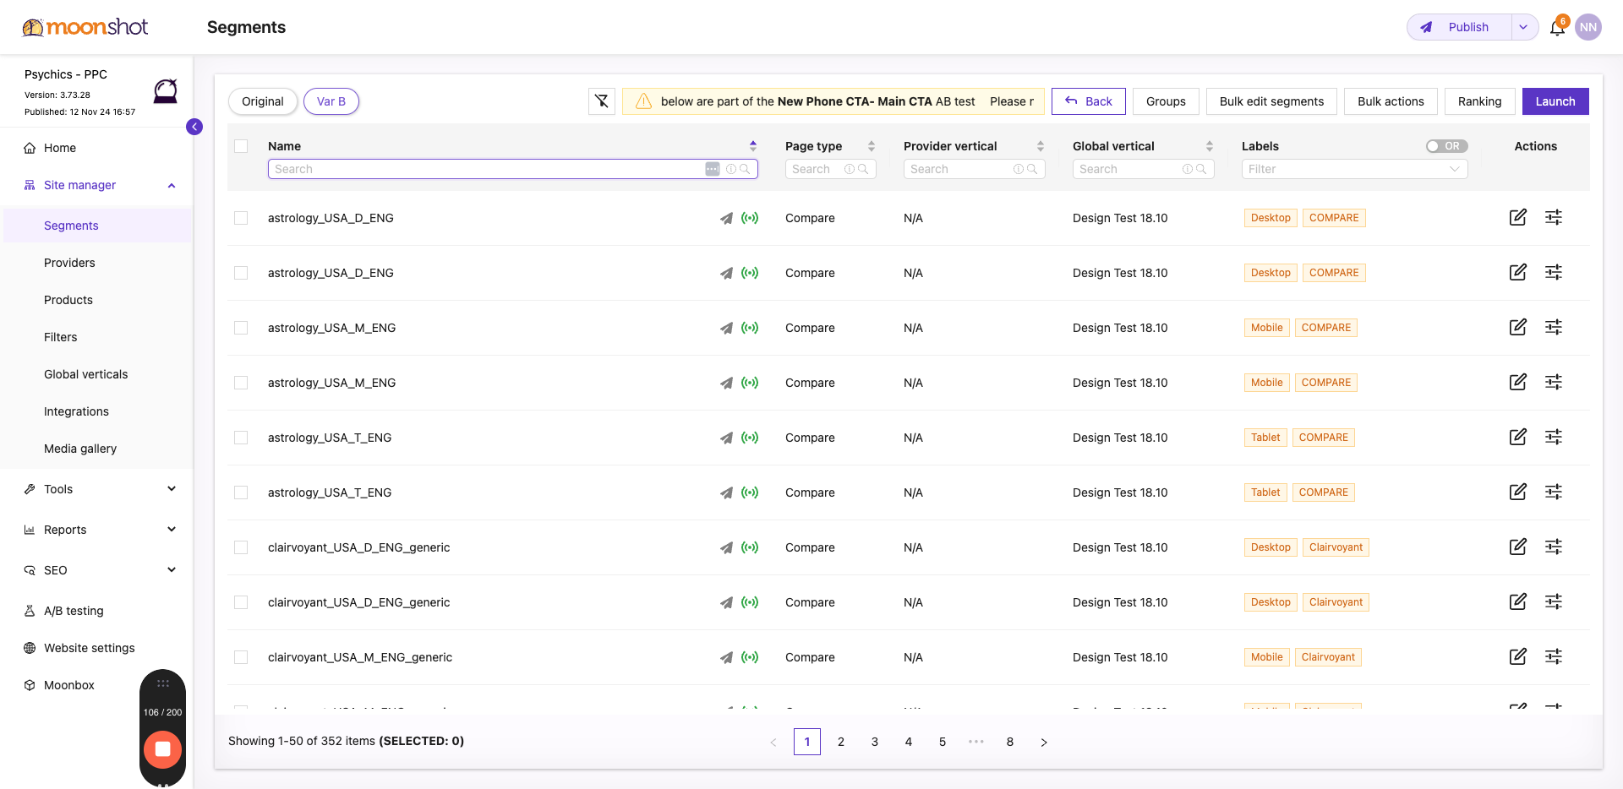This screenshot has width=1623, height=789.
Task: Check the second astrology_USA_T_ENG row checkbox
Action: [241, 492]
